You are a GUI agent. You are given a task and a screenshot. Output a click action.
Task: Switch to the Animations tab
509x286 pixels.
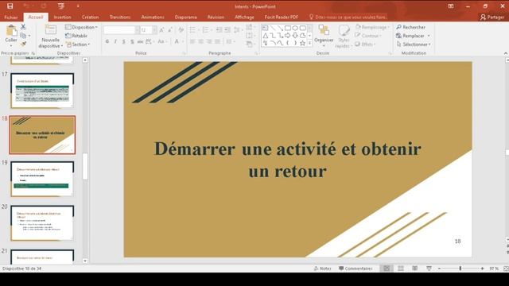coord(153,17)
